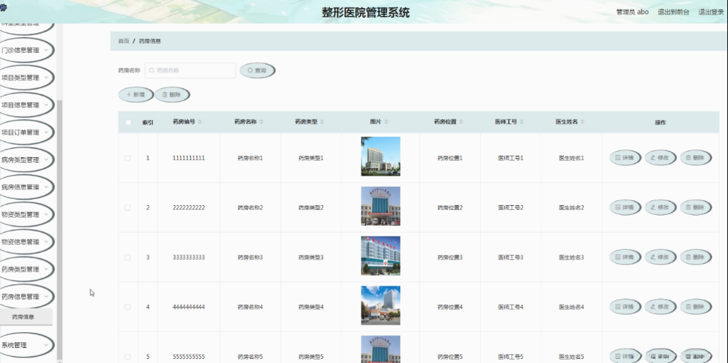Open 详情 for 药房名称3 row
Screen dimensions: 728x363
[625, 257]
